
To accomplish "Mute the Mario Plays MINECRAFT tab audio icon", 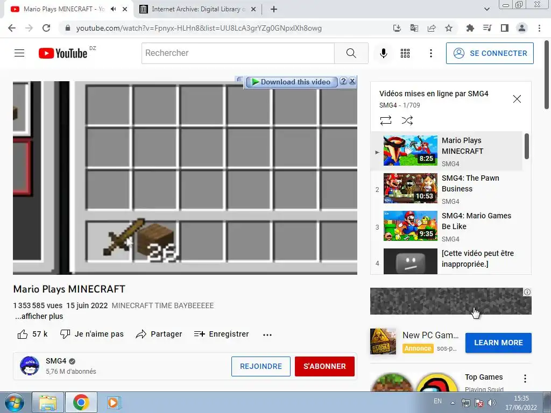I will pos(113,9).
